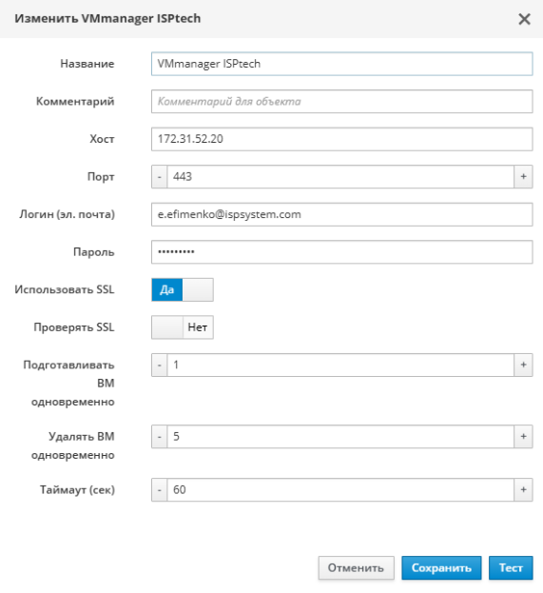Decrease the Таймаут (сек) value
This screenshot has width=543, height=593.
pos(160,490)
